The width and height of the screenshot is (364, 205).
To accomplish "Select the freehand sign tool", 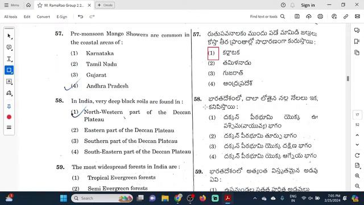I will pos(9,93).
